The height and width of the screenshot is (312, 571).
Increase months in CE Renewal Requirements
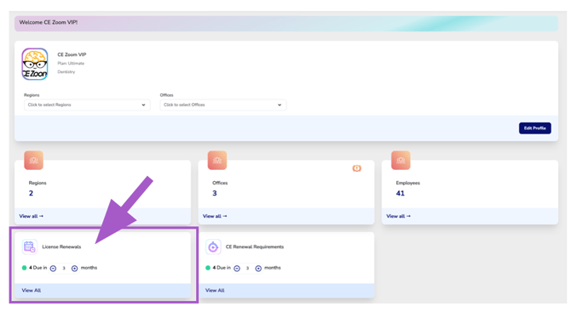coord(258,269)
